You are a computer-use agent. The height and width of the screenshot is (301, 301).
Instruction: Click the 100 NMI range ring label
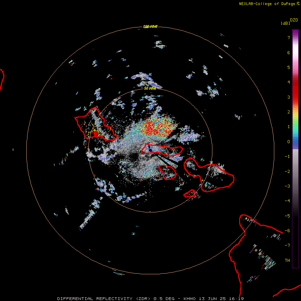[150, 26]
